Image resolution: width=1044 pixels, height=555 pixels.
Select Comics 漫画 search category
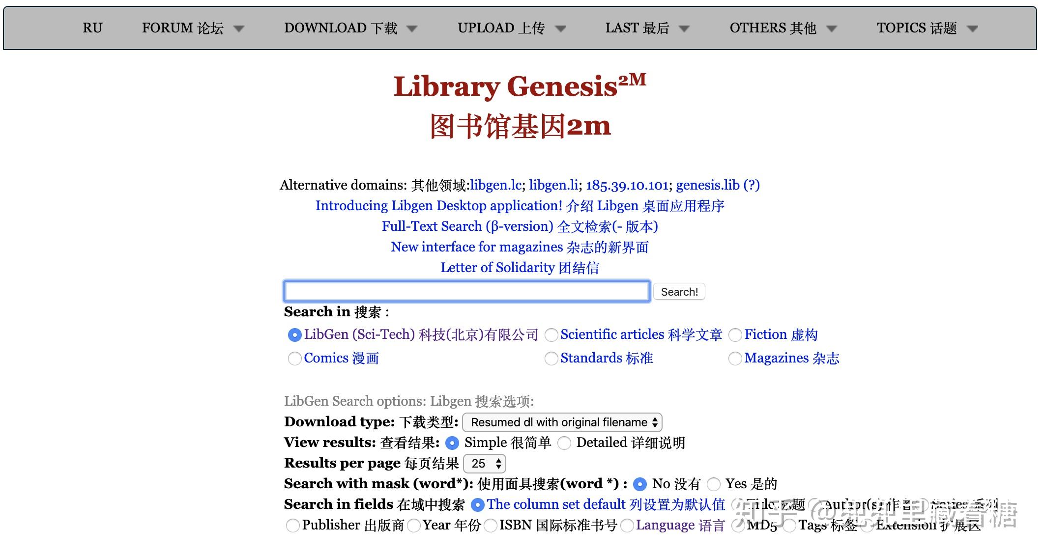[295, 358]
